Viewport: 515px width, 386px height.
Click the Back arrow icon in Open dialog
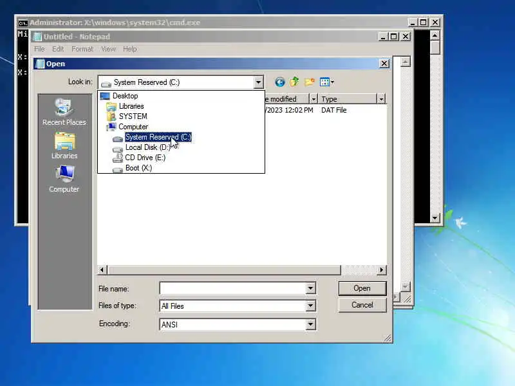coord(279,82)
